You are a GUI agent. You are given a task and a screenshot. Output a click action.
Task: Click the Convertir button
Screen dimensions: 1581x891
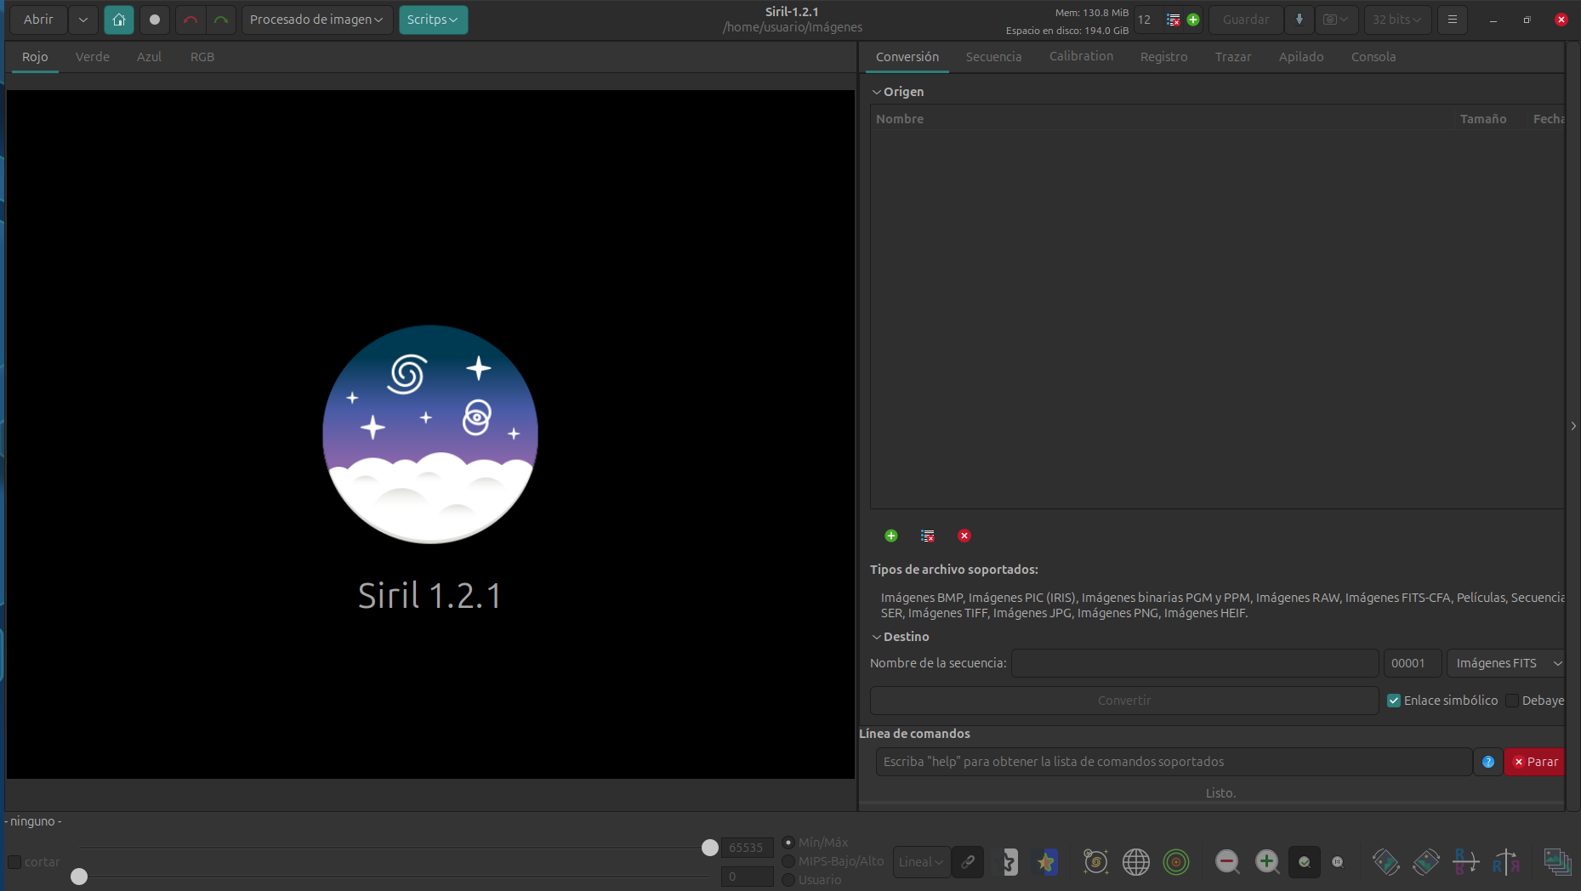(1124, 701)
